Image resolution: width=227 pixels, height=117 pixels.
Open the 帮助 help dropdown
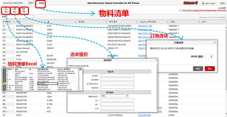[x=223, y=3]
